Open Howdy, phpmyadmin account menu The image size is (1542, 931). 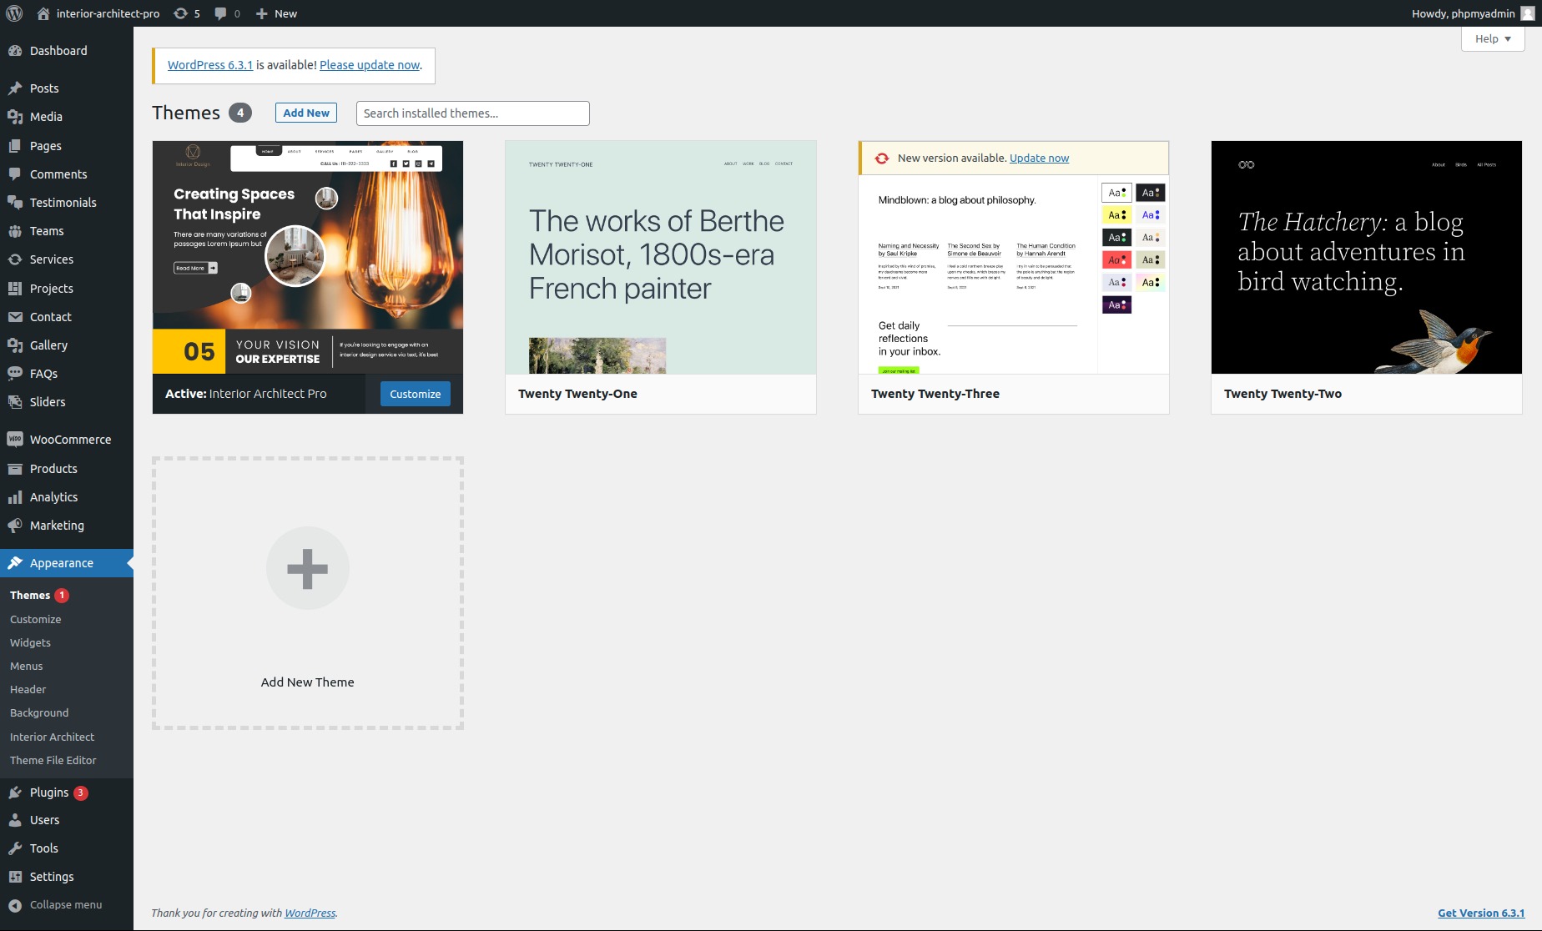[1473, 13]
